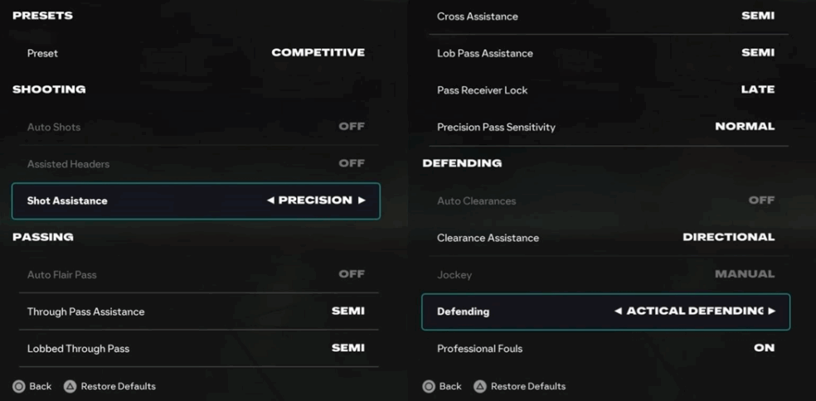Change Pass Receiver Lock LATE value
This screenshot has height=401, width=816.
(757, 89)
